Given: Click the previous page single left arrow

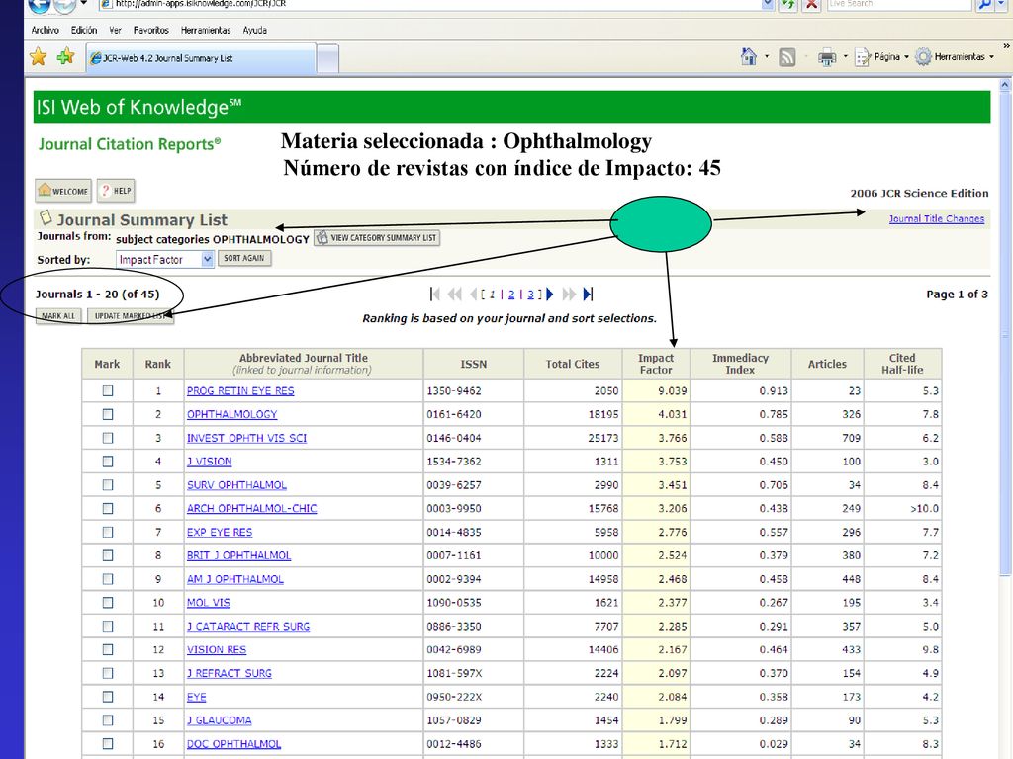Looking at the screenshot, I should (474, 295).
